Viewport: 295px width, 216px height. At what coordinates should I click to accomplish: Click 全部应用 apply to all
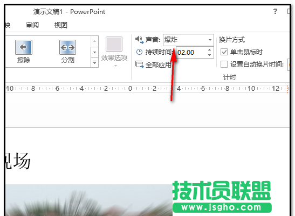153,64
